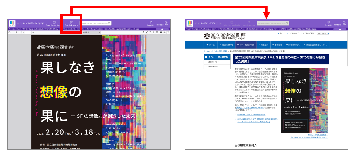Open the PDF zoom level dropdown
355x156 pixels.
pyautogui.click(x=92, y=32)
